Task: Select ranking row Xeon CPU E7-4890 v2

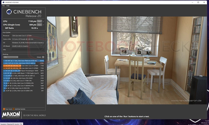Action: 24,63
